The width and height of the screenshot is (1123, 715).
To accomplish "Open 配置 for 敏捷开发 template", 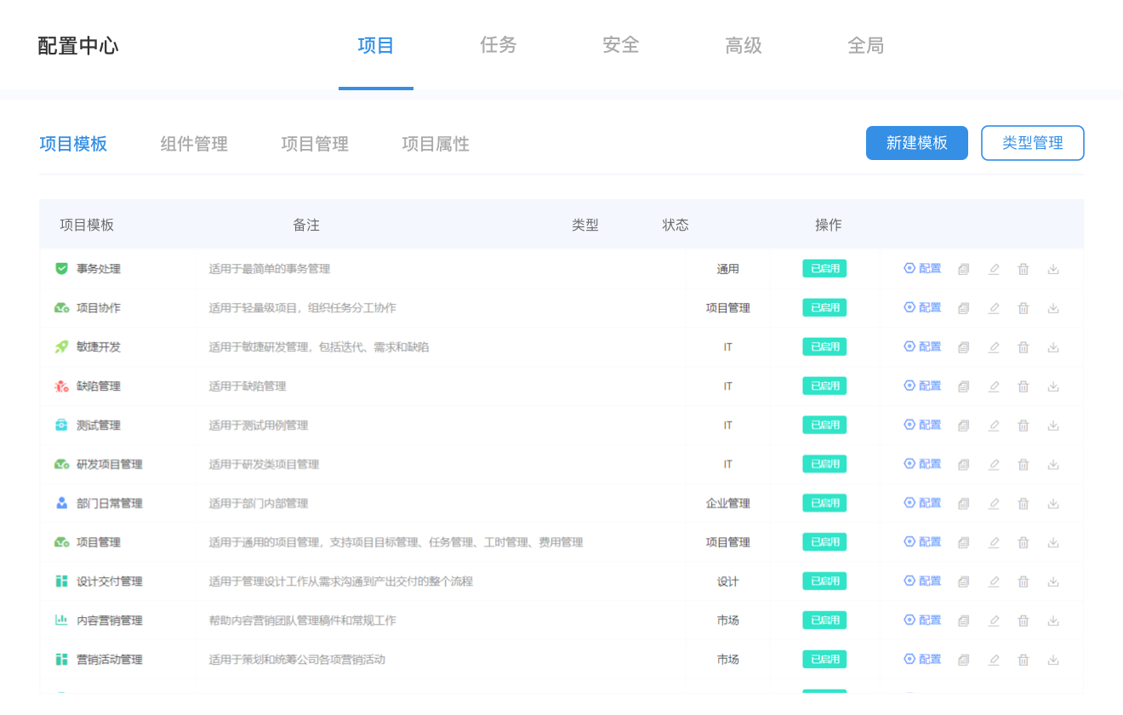I will [922, 347].
